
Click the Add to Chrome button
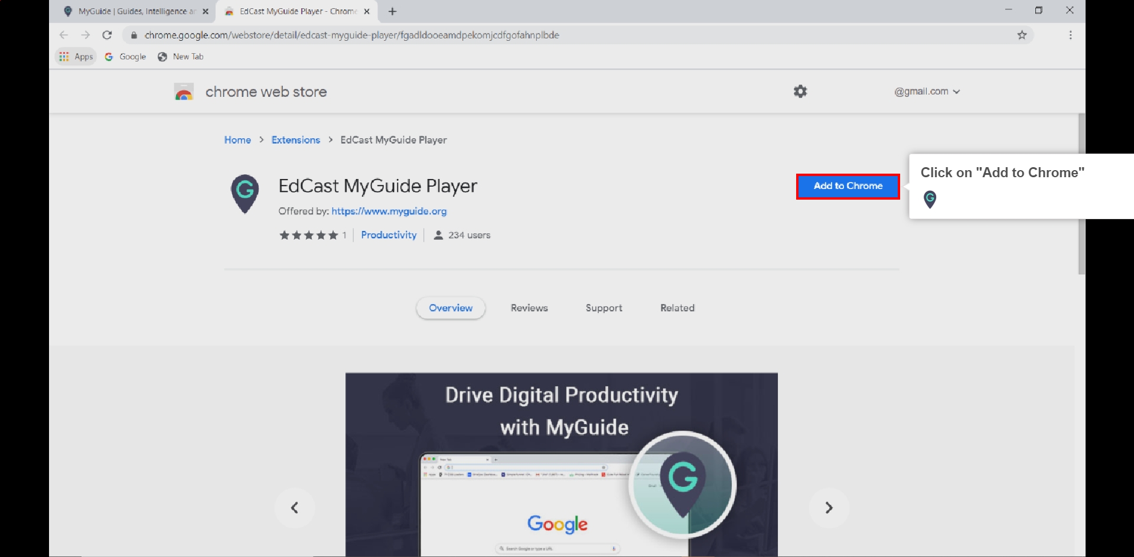[x=848, y=186]
